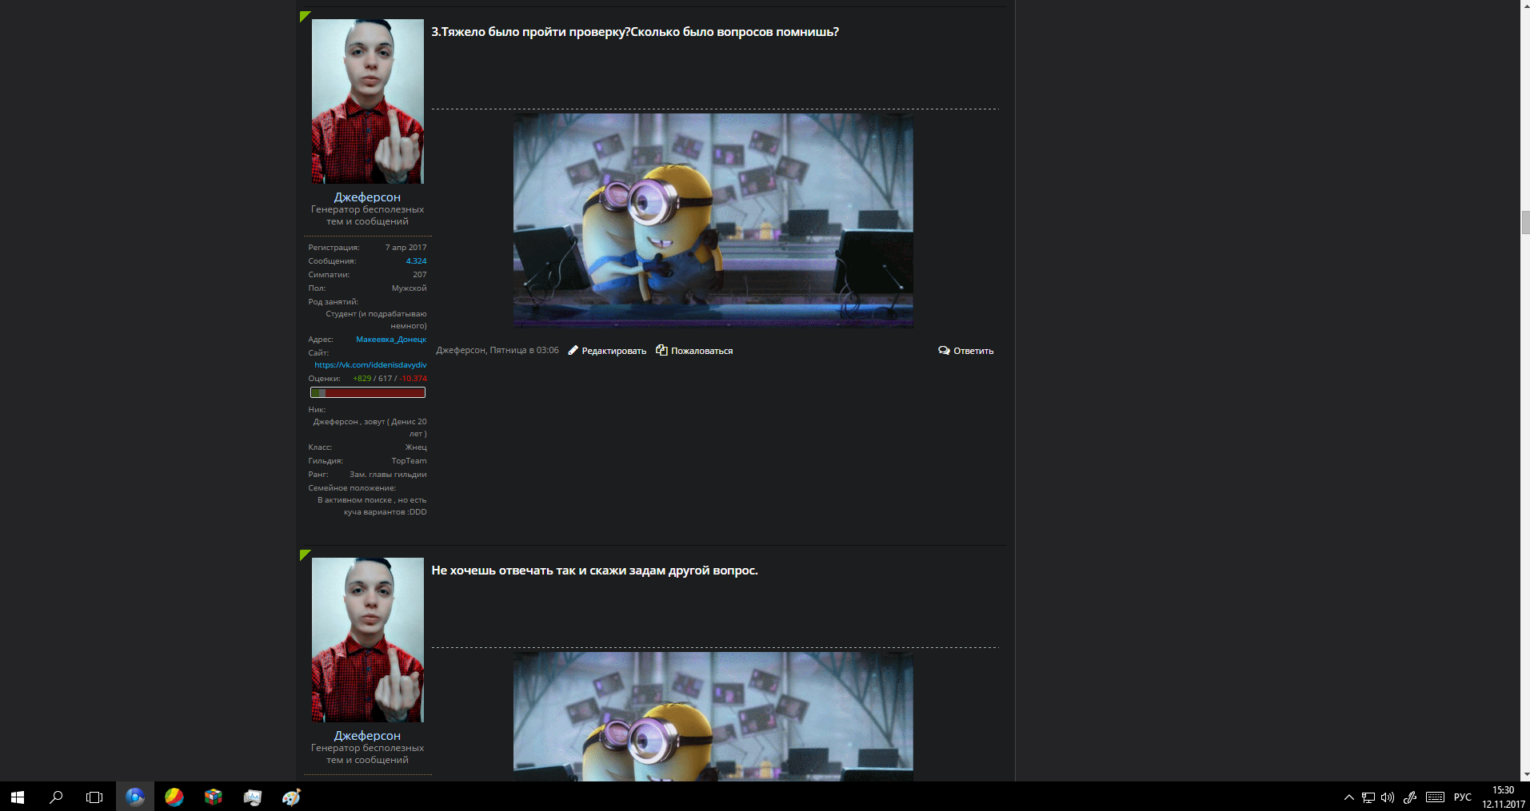Click post timestamp Пятница в 03:06
1530x811 pixels.
524,351
